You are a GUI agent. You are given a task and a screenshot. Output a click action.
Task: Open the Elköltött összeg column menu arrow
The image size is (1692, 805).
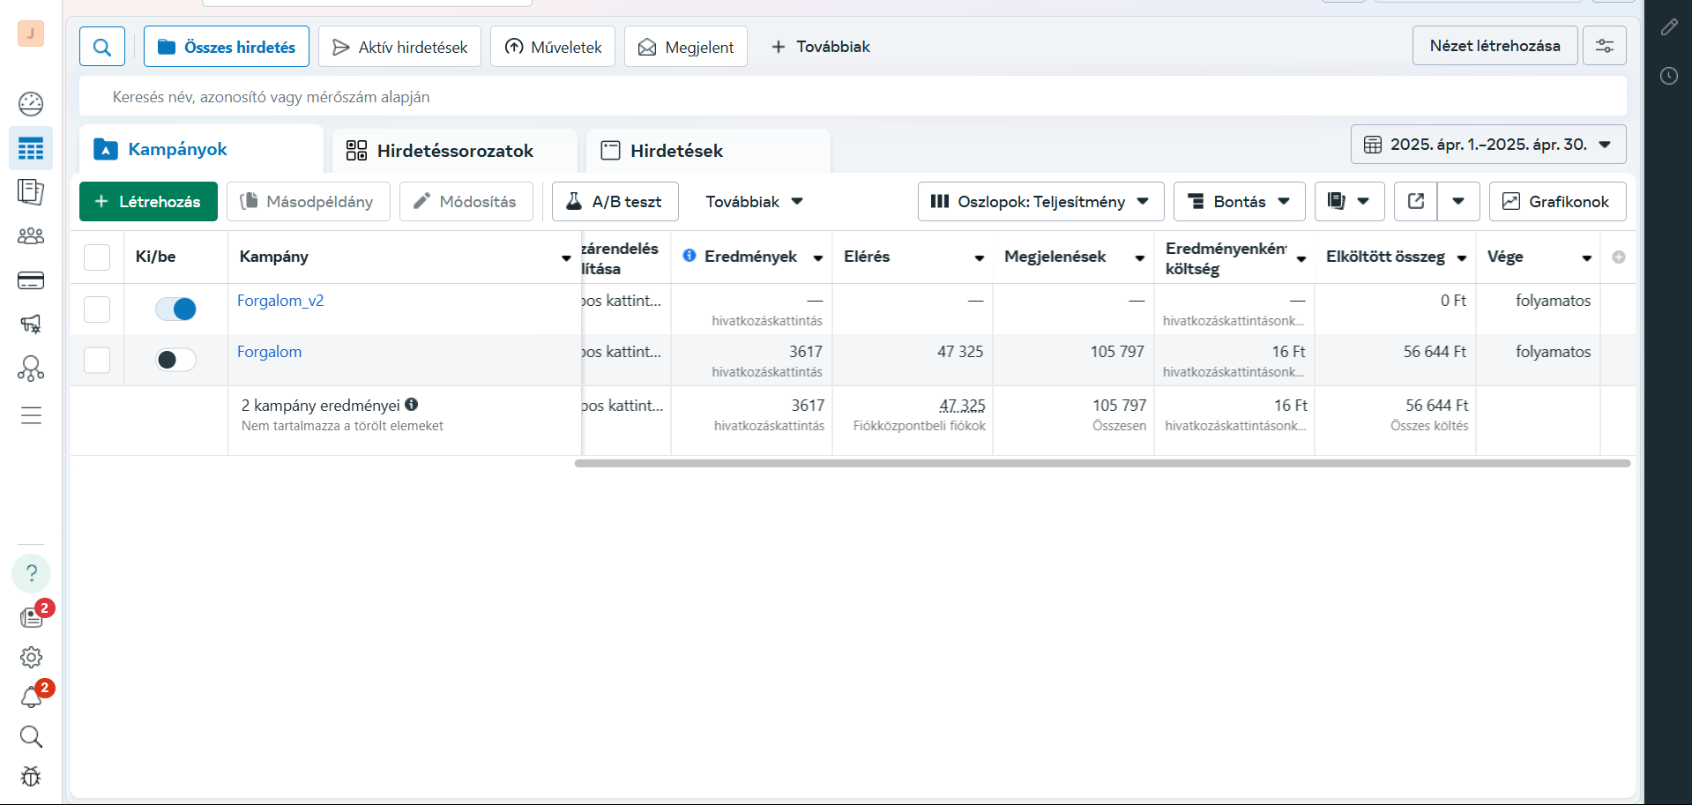(1462, 257)
